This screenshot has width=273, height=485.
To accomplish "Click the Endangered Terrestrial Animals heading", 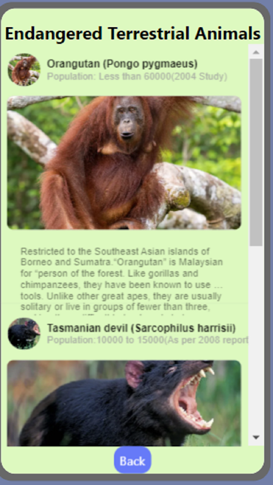I will tap(133, 33).
